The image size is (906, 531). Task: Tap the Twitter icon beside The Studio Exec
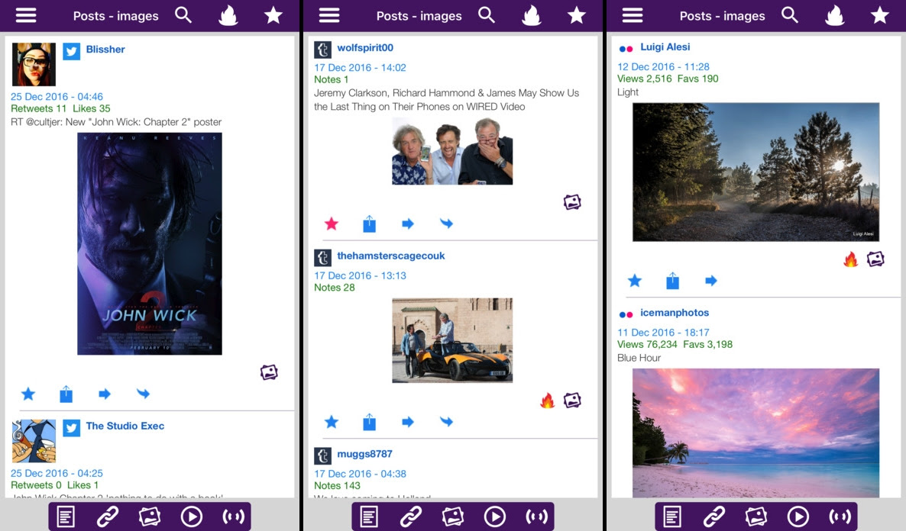[x=71, y=427]
